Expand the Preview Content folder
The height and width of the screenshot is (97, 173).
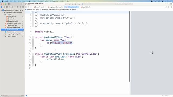click(x=4, y=36)
